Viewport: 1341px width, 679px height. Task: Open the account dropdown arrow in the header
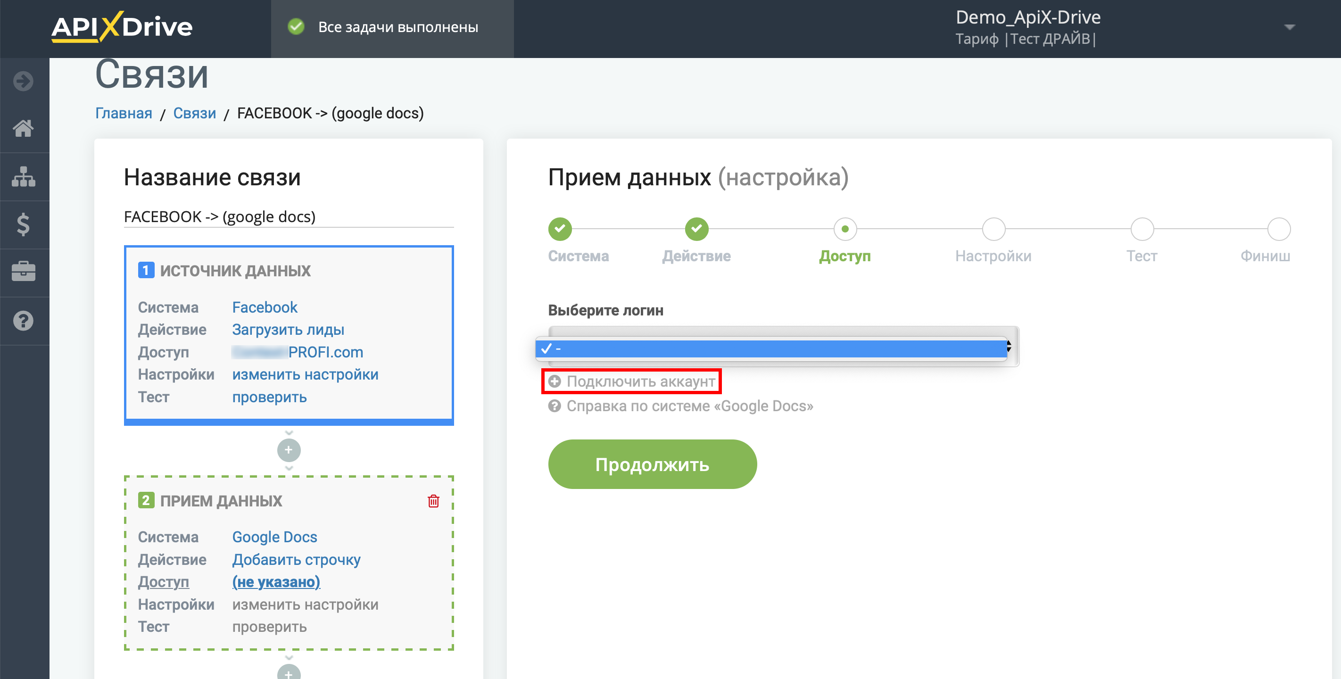pos(1289,27)
